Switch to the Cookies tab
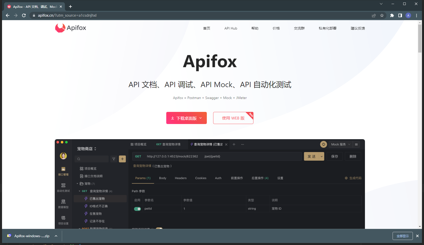The height and width of the screenshot is (245, 424). point(201,178)
